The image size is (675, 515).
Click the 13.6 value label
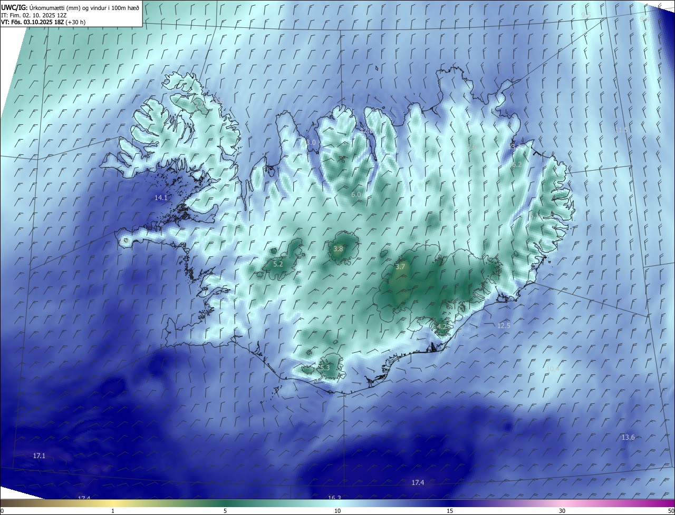(x=628, y=438)
